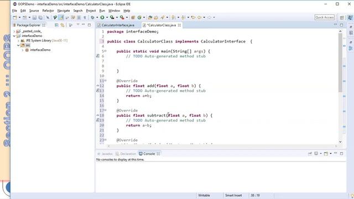
Task: Expand the interfaceDemo package node
Action: [23, 50]
